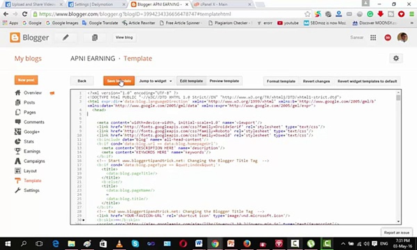Screen dimensions: 417x250
Task: Open the Google apps grid icon
Action: pos(373,37)
